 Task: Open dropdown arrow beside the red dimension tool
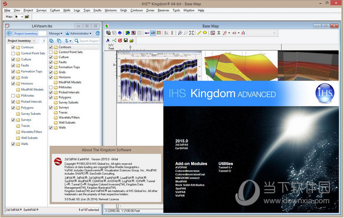tap(239, 33)
